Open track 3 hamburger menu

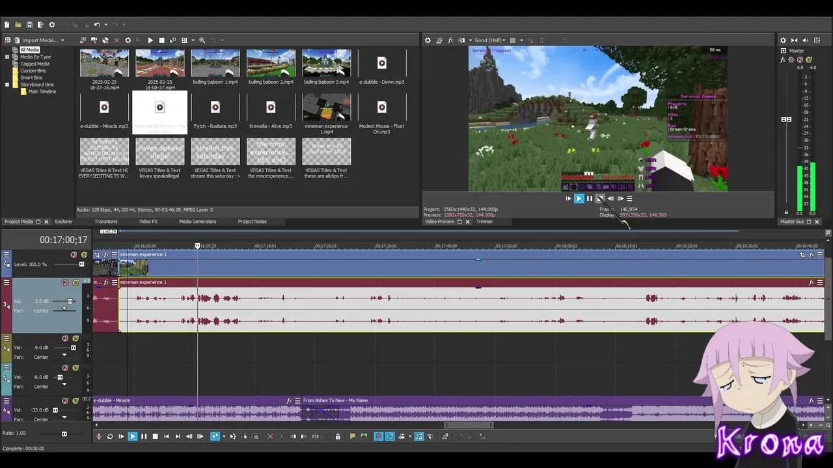[7, 282]
